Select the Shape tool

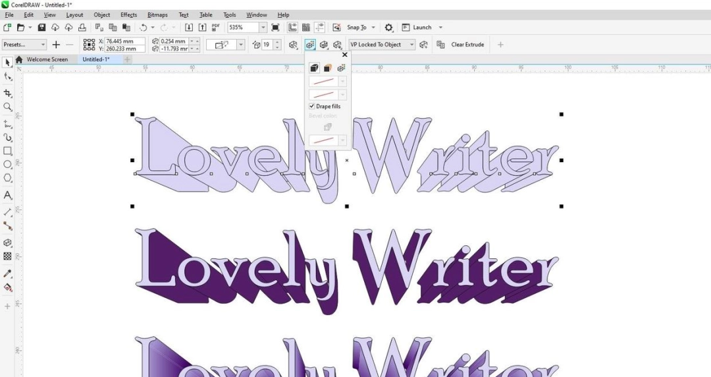click(7, 76)
